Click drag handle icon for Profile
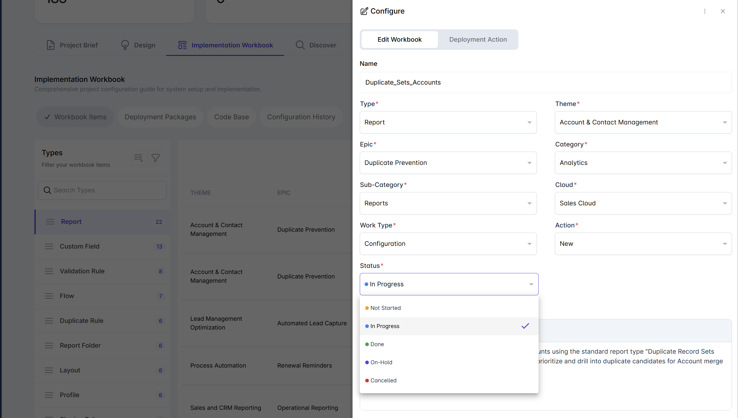Viewport: 738px width, 418px height. 49,395
